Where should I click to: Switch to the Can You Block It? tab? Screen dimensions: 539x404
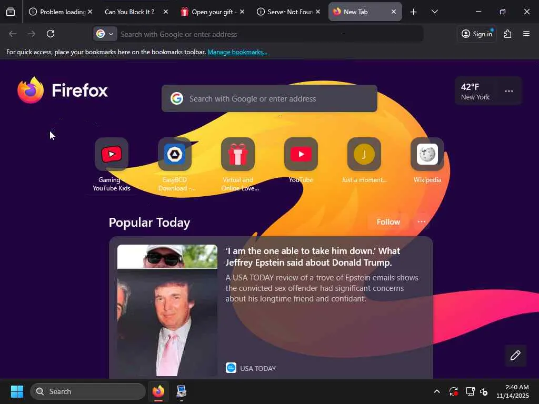pos(129,12)
